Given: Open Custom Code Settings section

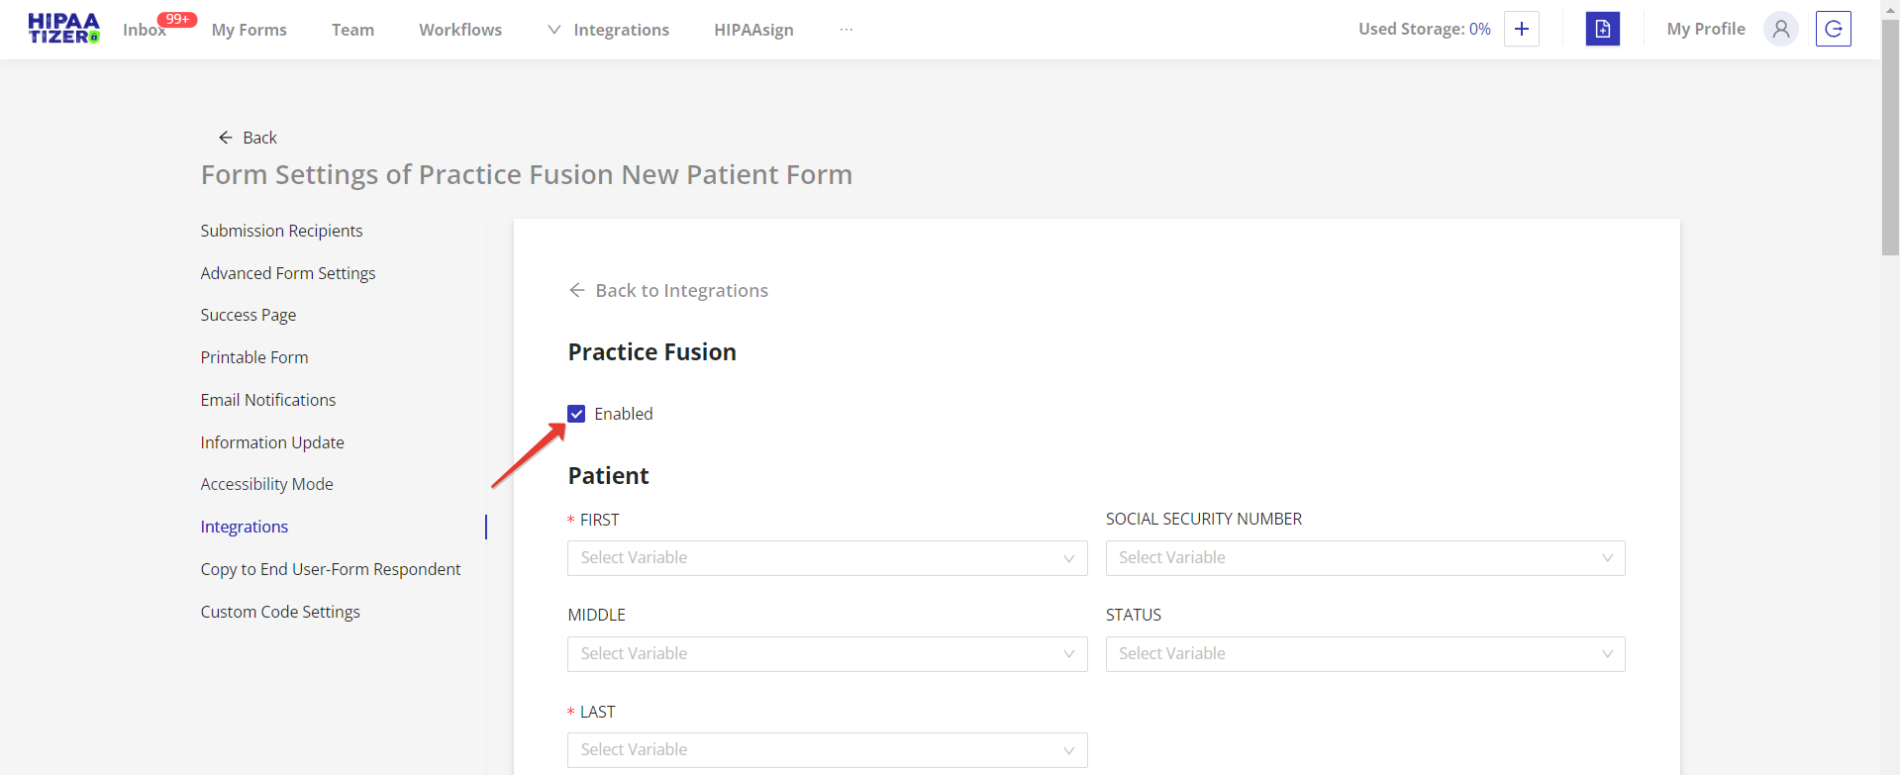Looking at the screenshot, I should tap(280, 612).
